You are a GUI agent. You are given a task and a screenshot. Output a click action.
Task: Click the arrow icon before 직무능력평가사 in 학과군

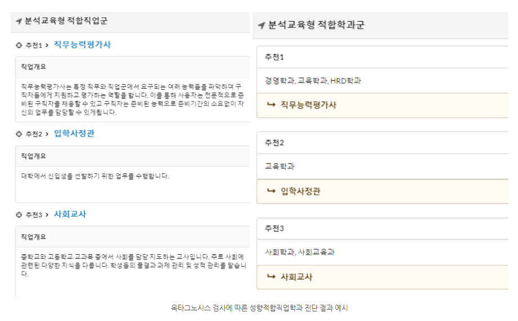tap(271, 105)
